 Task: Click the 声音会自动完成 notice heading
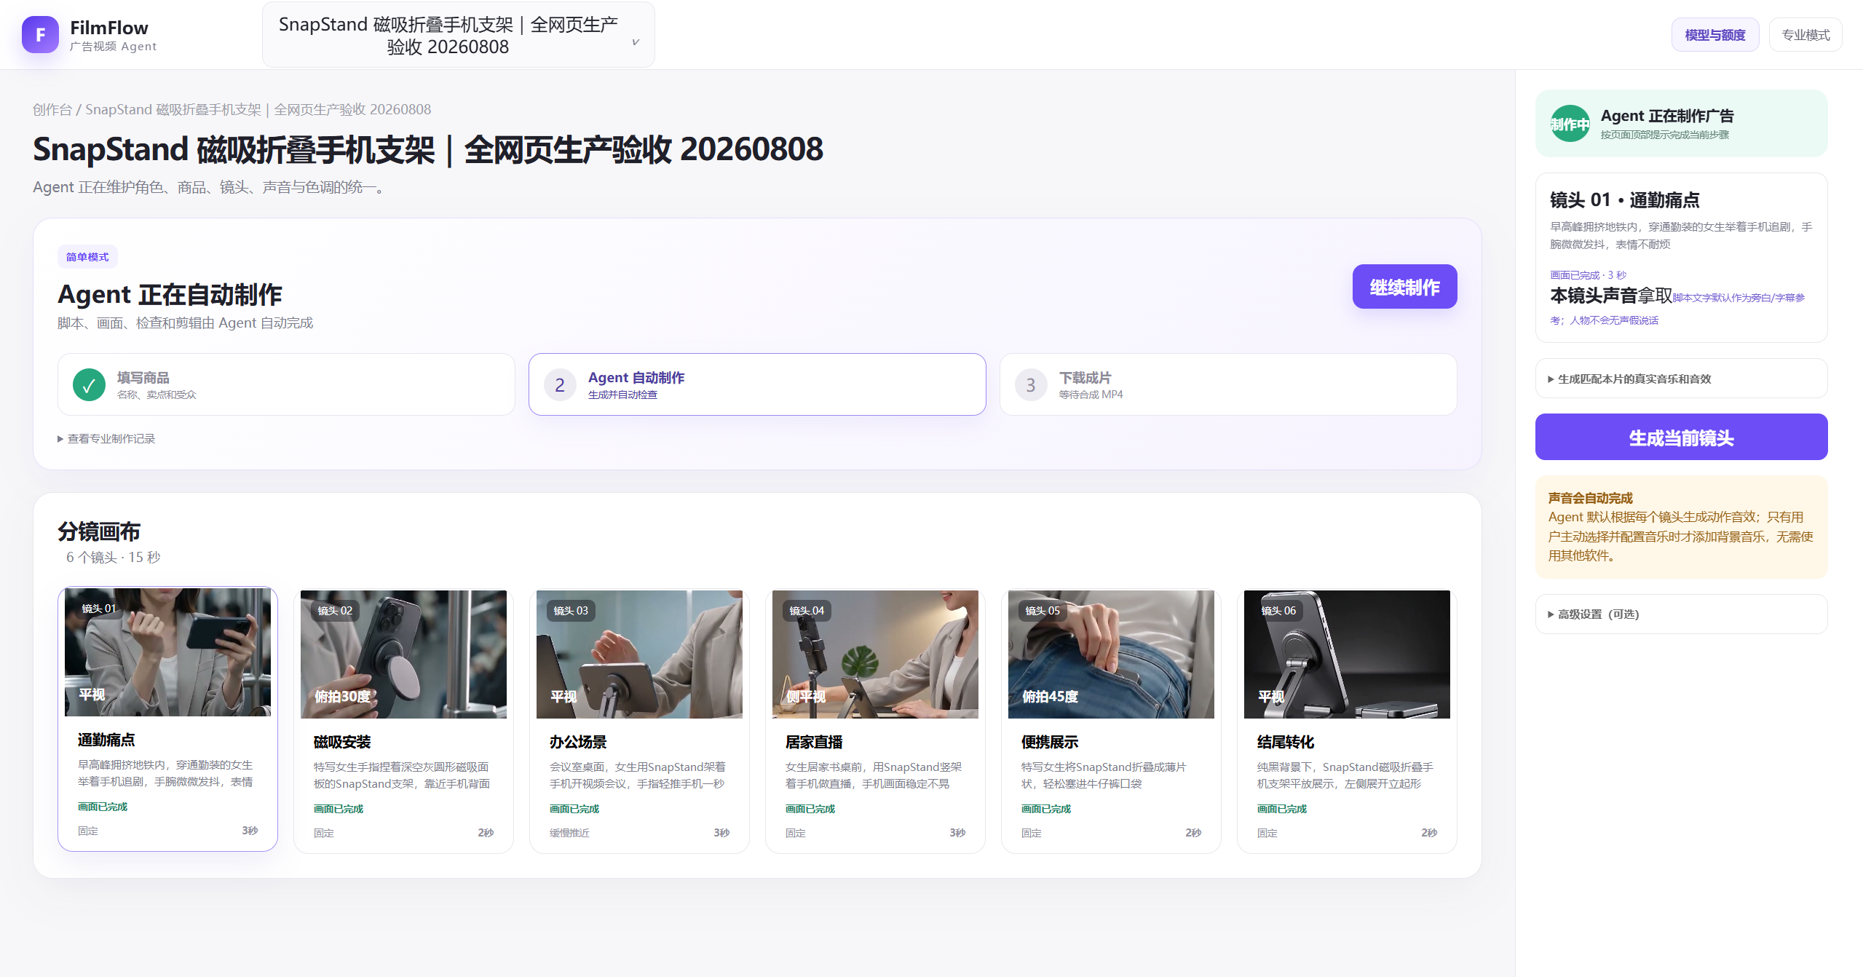click(1591, 498)
